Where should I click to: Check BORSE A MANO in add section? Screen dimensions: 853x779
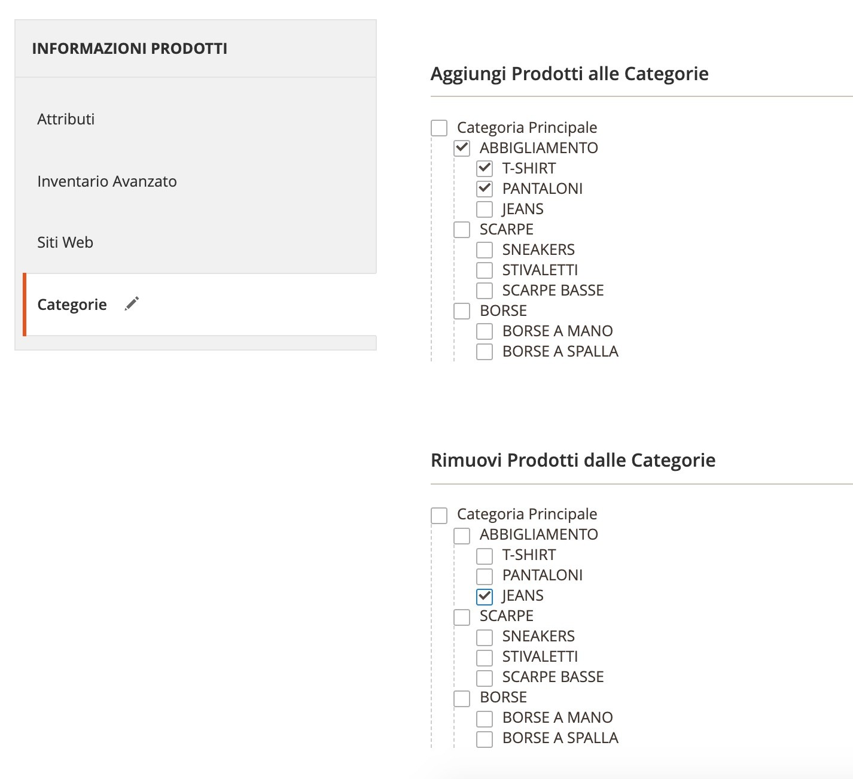pyautogui.click(x=485, y=331)
